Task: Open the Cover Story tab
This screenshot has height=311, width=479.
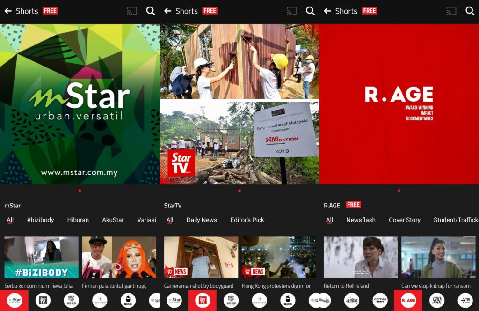Action: pyautogui.click(x=405, y=220)
